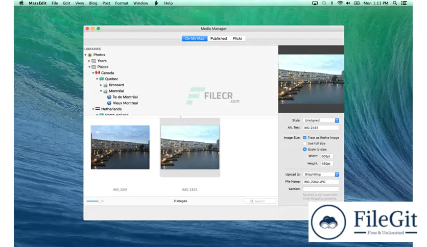427x247 pixels.
Task: Click the Alt. Text input field
Action: click(321, 128)
